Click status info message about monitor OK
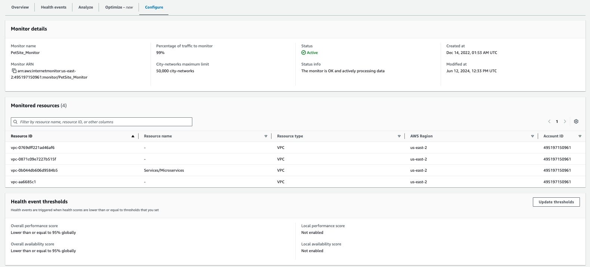 coord(343,71)
